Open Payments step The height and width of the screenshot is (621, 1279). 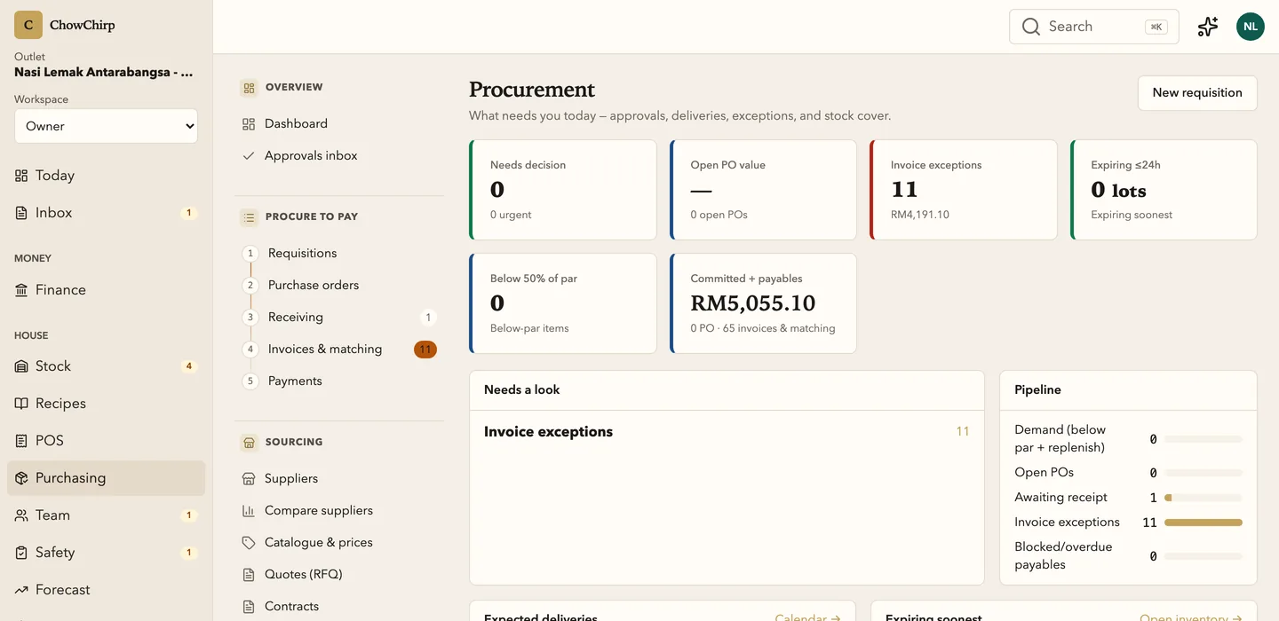point(339,381)
